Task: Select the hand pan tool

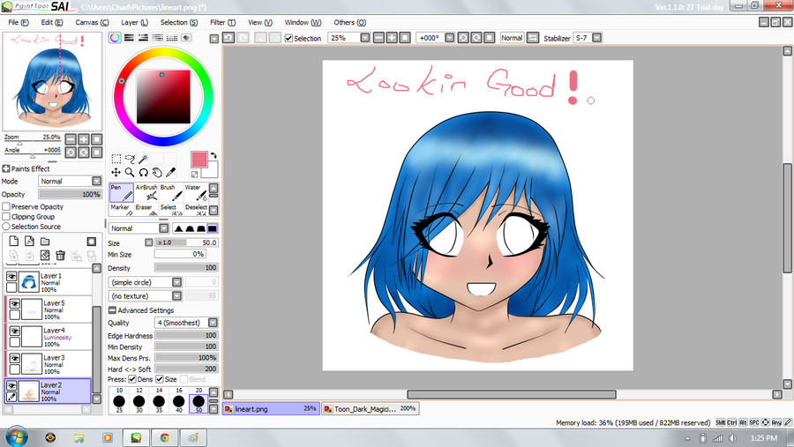Action: click(x=157, y=173)
